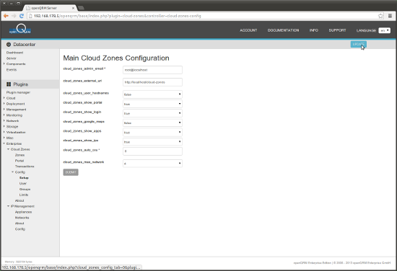This screenshot has width=397, height=271.
Task: Select Groups under Config
Action: 25,189
